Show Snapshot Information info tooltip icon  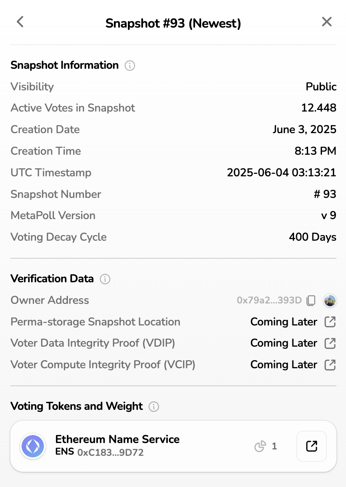[x=129, y=66]
